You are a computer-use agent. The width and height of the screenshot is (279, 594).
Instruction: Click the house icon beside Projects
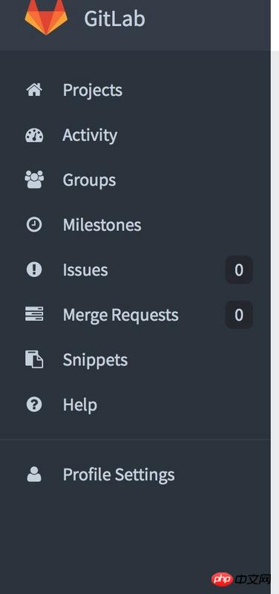34,90
